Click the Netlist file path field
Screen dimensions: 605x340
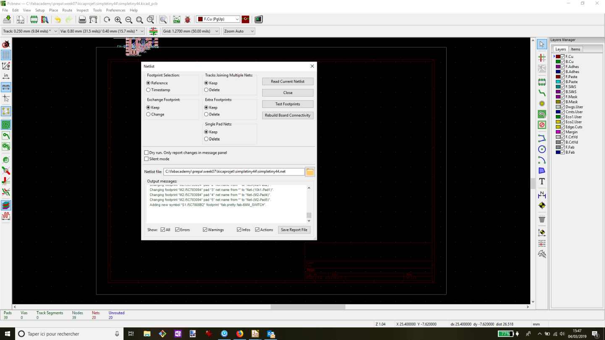point(234,172)
